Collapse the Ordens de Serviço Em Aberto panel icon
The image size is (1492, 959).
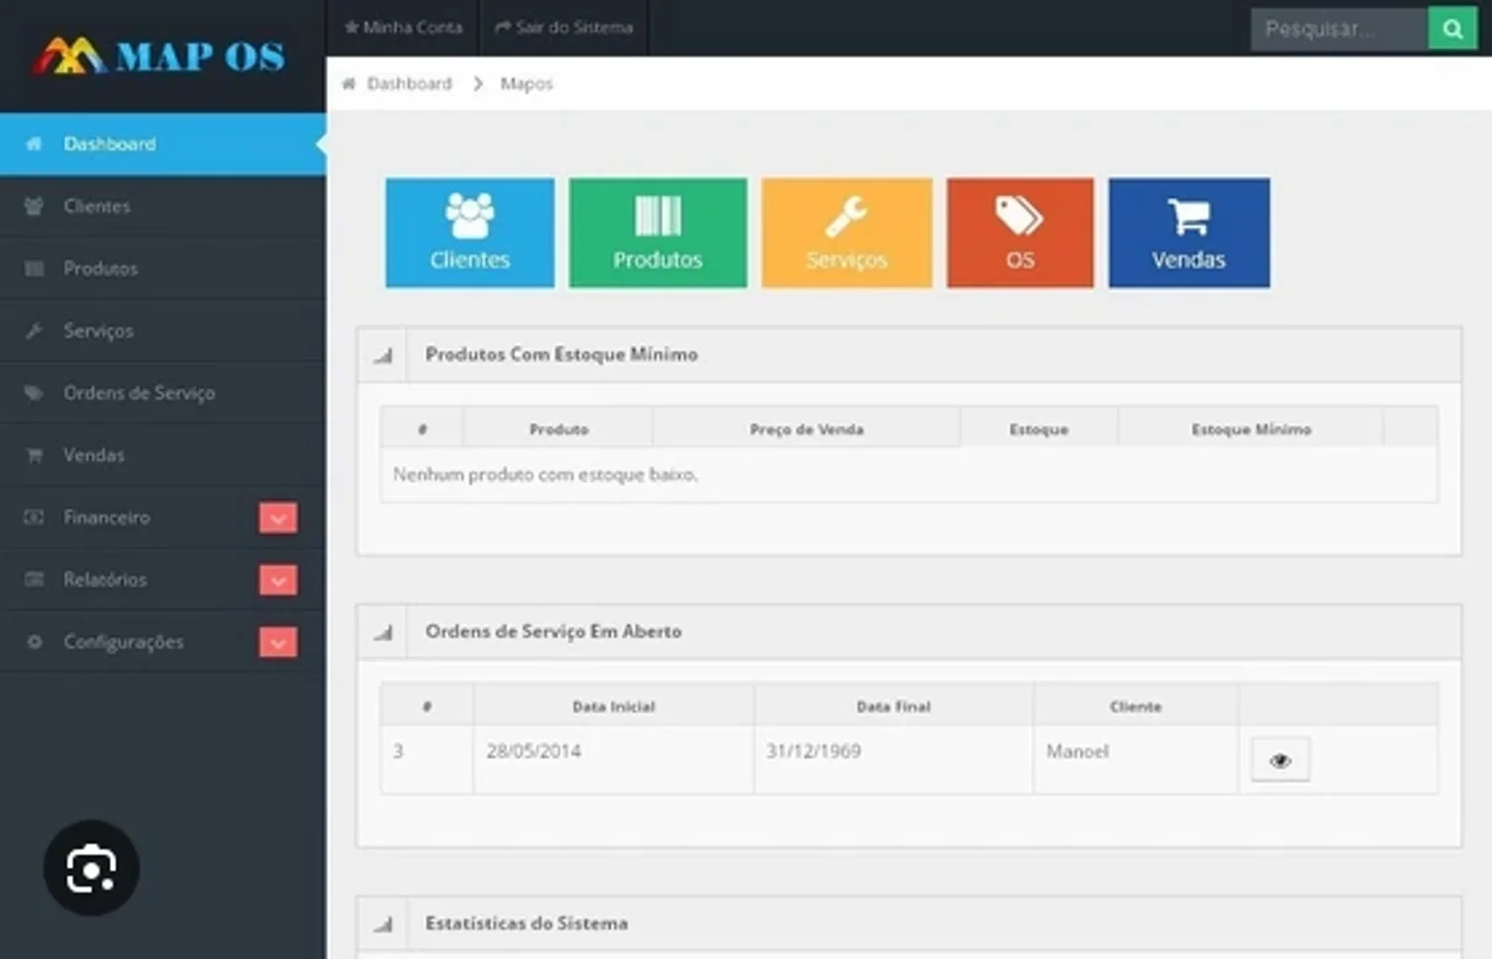(x=384, y=633)
